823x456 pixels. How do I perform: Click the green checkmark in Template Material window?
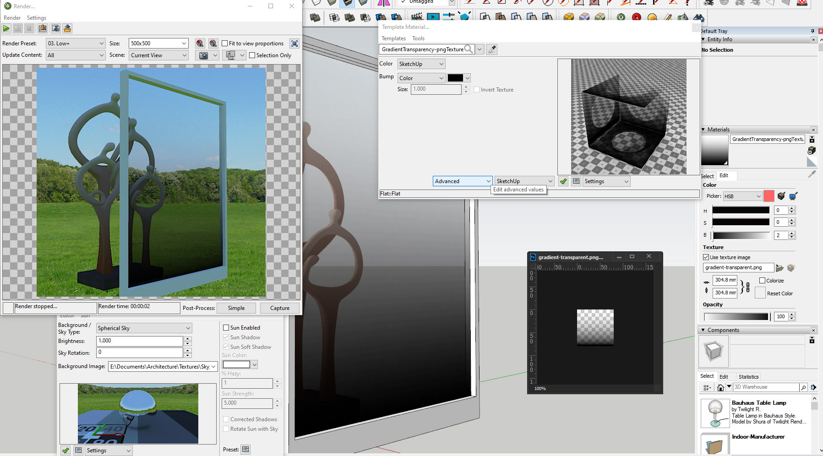pyautogui.click(x=563, y=181)
